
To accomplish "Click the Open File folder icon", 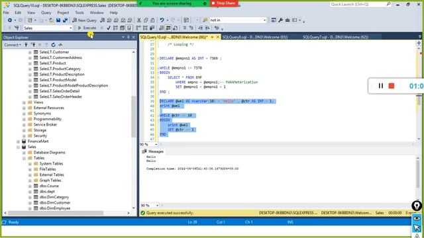I will pyautogui.click(x=51, y=20).
